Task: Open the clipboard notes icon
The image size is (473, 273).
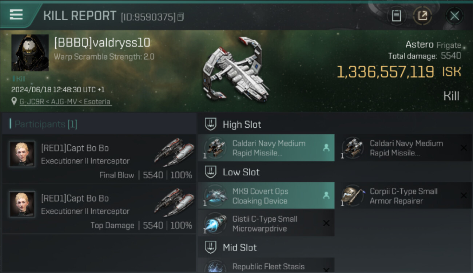Action: 396,16
